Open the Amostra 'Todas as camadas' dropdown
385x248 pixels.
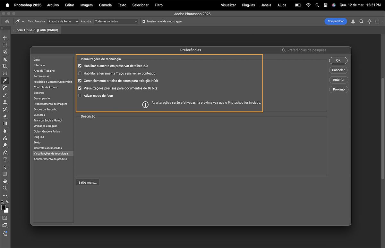[116, 21]
